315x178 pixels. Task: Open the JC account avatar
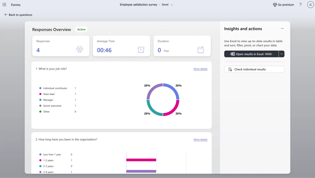310,5
